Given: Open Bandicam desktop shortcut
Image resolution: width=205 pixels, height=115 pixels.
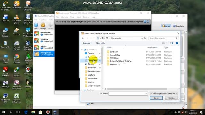Looking at the screenshot, I should tap(28, 71).
